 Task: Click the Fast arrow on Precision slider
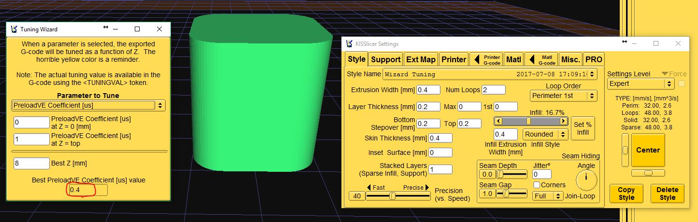[370, 188]
